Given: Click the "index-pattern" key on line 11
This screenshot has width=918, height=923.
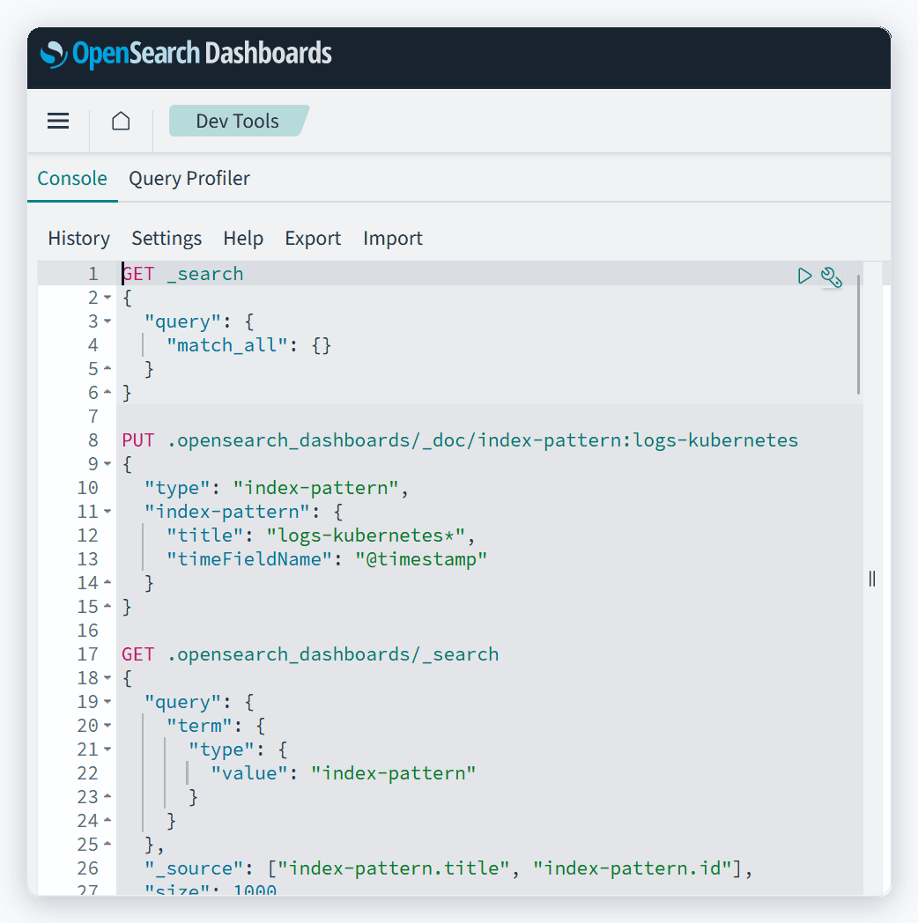Looking at the screenshot, I should 226,512.
